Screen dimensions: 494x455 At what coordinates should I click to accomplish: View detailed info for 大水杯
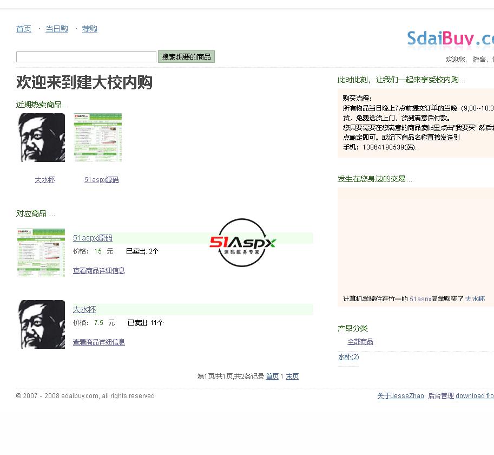[x=99, y=342]
